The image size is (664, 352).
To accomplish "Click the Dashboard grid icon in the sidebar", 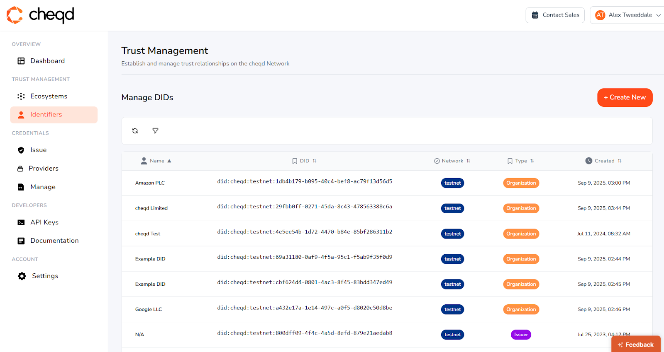I will [21, 61].
